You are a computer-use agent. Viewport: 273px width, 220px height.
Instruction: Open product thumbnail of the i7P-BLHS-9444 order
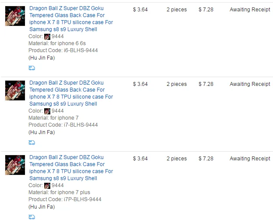tap(15, 165)
